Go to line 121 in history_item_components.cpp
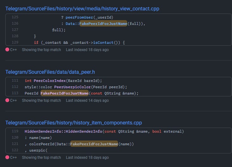The height and width of the screenshot is (167, 232). pos(15,144)
